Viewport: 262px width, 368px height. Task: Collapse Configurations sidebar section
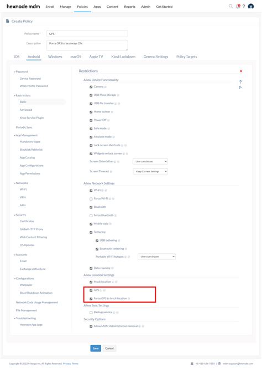point(24,279)
